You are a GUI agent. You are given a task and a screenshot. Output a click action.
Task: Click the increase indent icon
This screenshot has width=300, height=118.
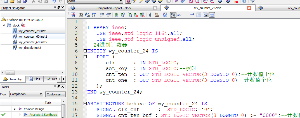click(x=102, y=15)
